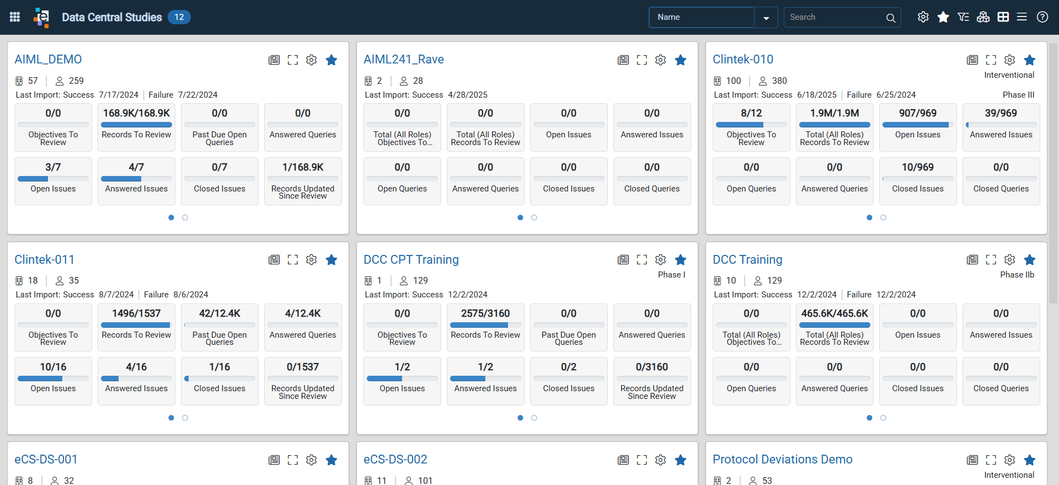This screenshot has width=1059, height=485.
Task: Toggle AIML241_Rave favorite star
Action: point(681,60)
